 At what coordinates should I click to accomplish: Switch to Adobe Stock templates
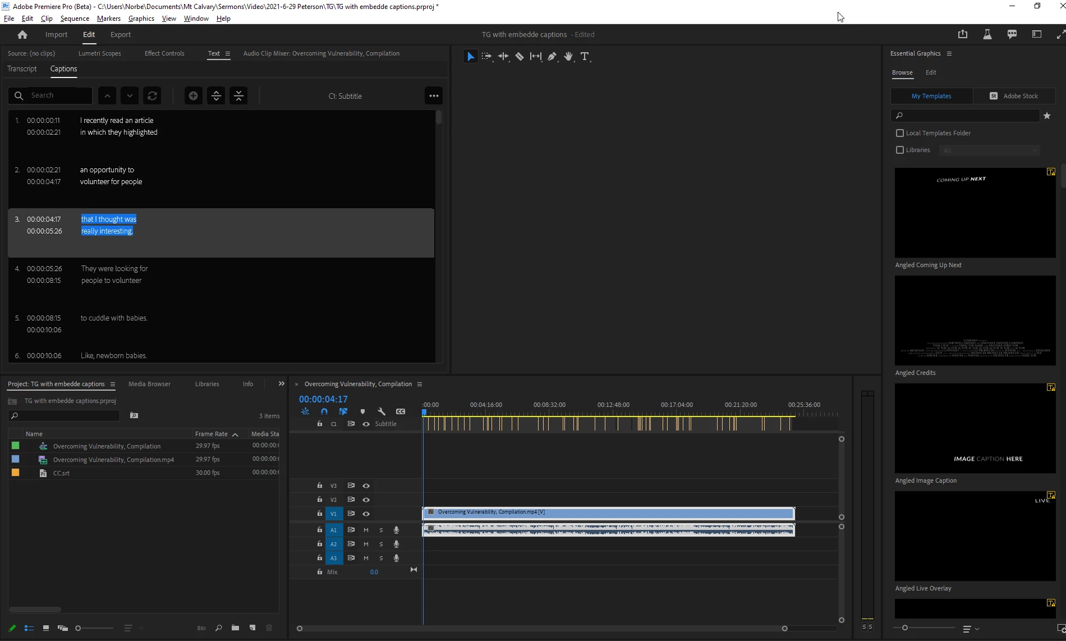1014,96
